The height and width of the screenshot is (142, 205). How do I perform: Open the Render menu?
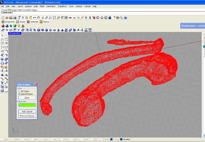[x=87, y=6]
